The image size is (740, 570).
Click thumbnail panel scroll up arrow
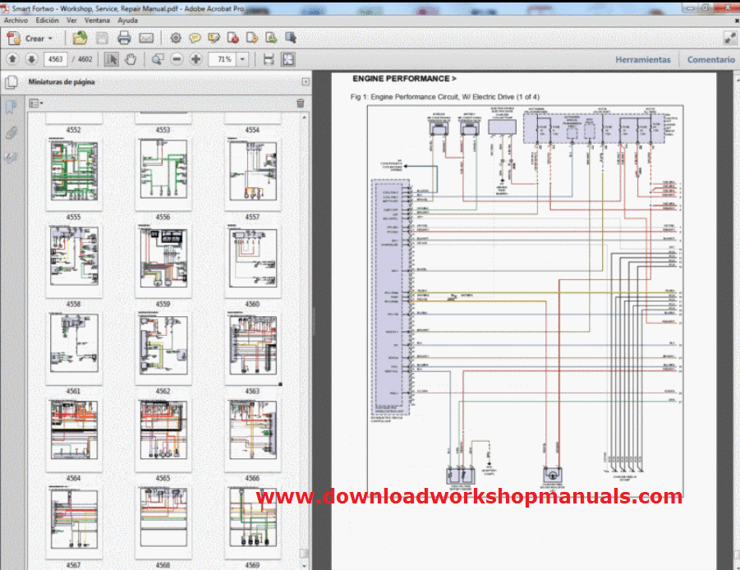305,117
